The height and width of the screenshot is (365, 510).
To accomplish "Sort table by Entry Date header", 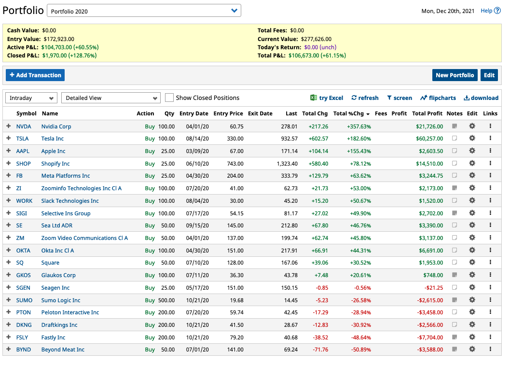I will 194,113.
